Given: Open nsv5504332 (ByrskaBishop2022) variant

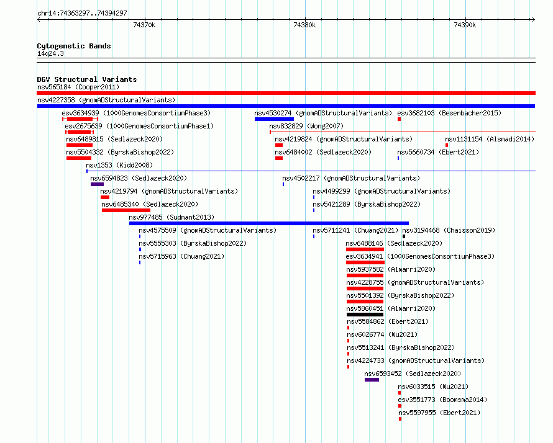Looking at the screenshot, I should point(120,152).
